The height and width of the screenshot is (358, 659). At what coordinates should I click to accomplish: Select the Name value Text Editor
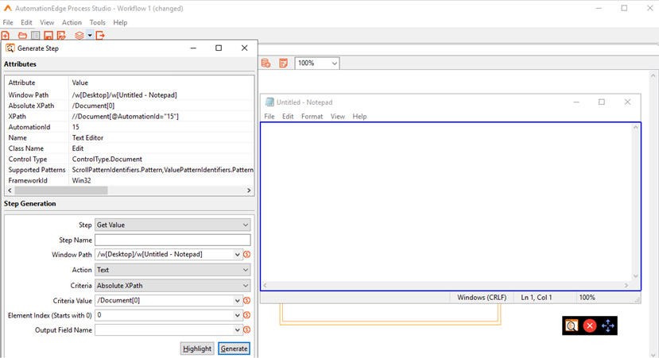point(87,137)
